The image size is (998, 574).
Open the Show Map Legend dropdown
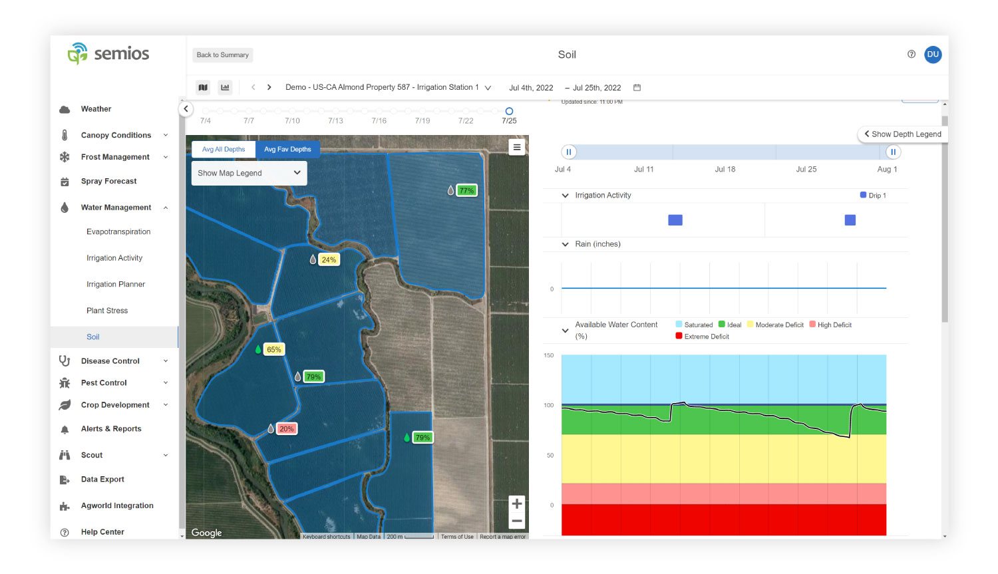tap(249, 173)
